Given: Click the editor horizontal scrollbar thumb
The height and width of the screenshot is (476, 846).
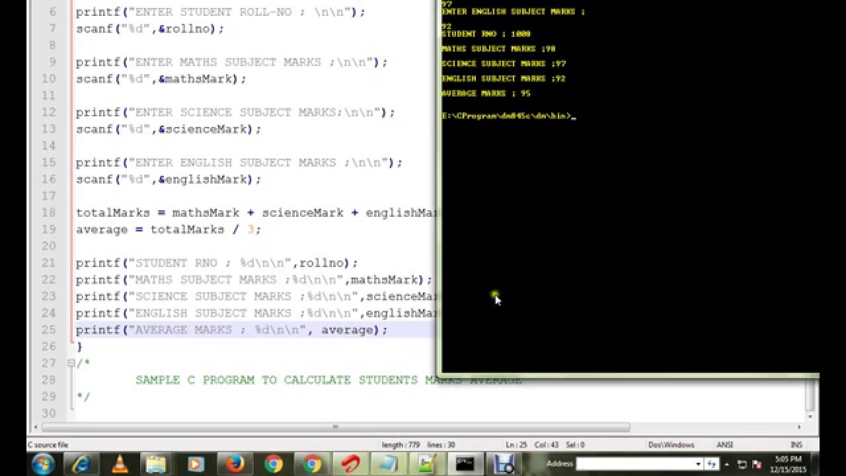Looking at the screenshot, I should click(335, 427).
